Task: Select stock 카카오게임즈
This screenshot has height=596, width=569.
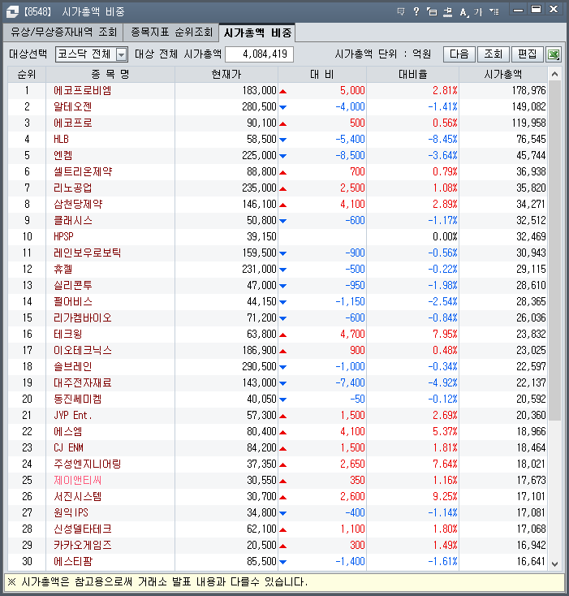Action: (83, 546)
